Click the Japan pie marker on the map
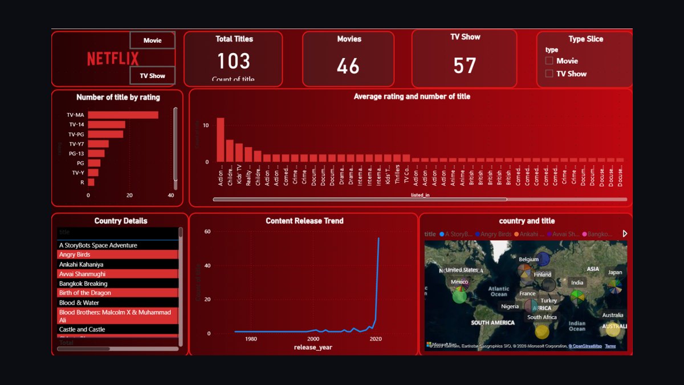The width and height of the screenshot is (684, 385). (x=614, y=286)
